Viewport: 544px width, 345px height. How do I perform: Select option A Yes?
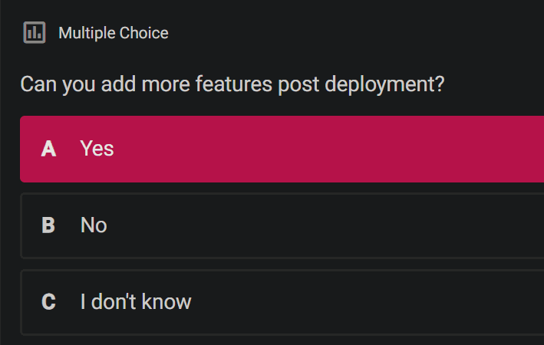click(282, 149)
